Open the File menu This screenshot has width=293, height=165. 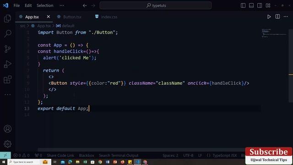(x=16, y=5)
